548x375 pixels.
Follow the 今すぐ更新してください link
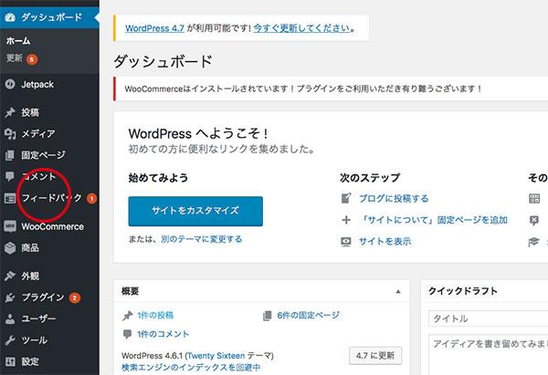[x=301, y=28]
